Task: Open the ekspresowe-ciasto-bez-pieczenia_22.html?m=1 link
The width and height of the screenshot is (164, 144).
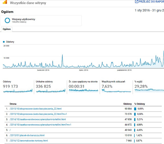Action: pyautogui.click(x=38, y=114)
